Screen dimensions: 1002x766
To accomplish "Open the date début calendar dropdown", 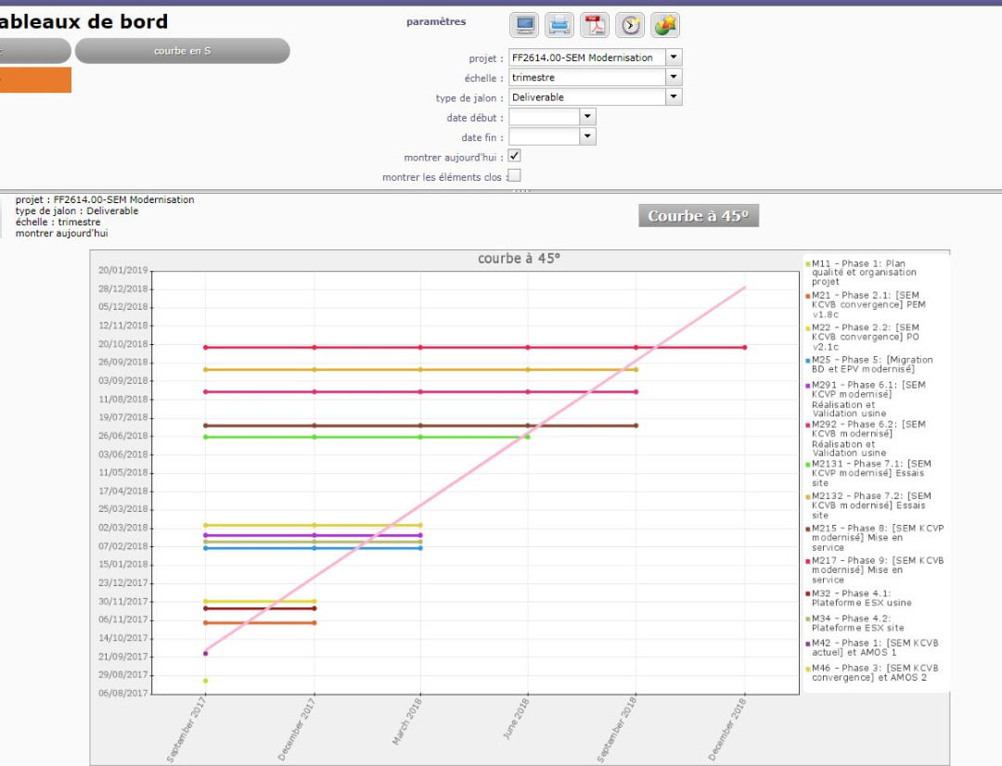I will click(x=588, y=117).
